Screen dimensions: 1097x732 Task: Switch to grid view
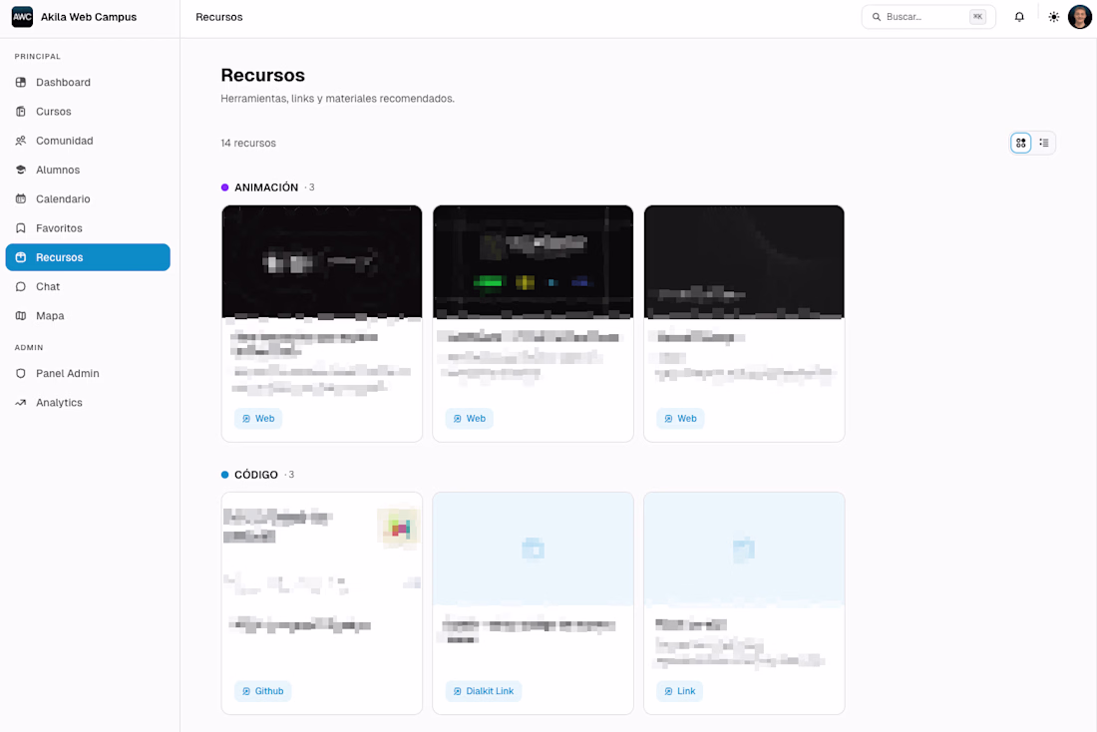click(x=1021, y=143)
